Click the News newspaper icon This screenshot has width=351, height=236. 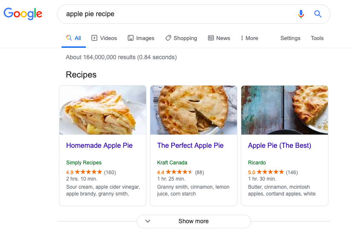pyautogui.click(x=211, y=38)
